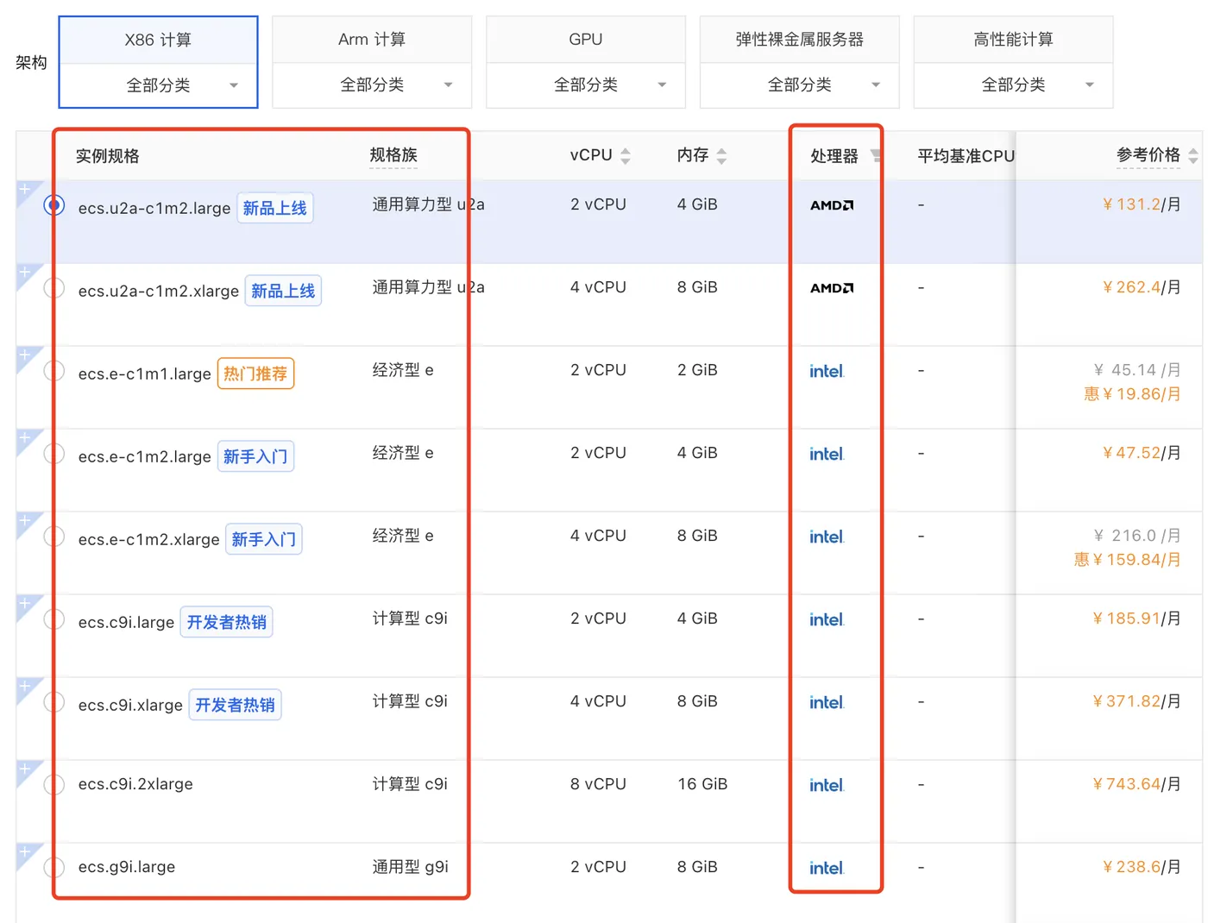Click the 8 vCPU cell
The width and height of the screenshot is (1208, 923).
598,784
